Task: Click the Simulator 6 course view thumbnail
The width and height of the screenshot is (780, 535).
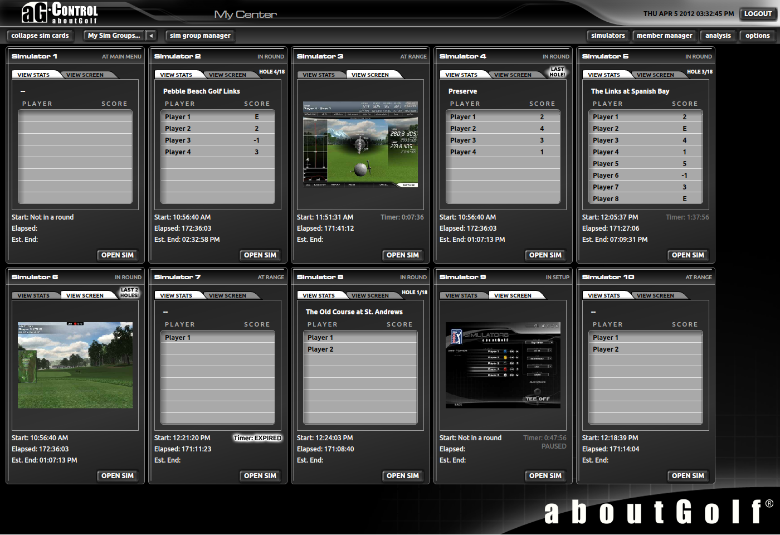Action: coord(75,365)
